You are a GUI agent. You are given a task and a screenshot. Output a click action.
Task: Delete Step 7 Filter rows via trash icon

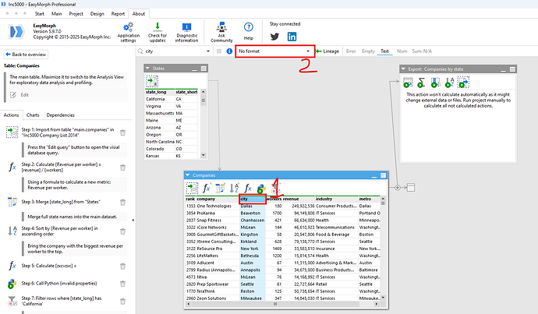tap(122, 302)
